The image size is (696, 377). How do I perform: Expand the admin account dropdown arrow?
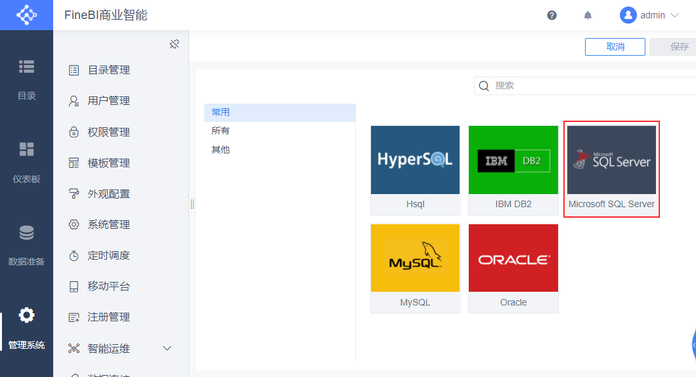tap(675, 15)
